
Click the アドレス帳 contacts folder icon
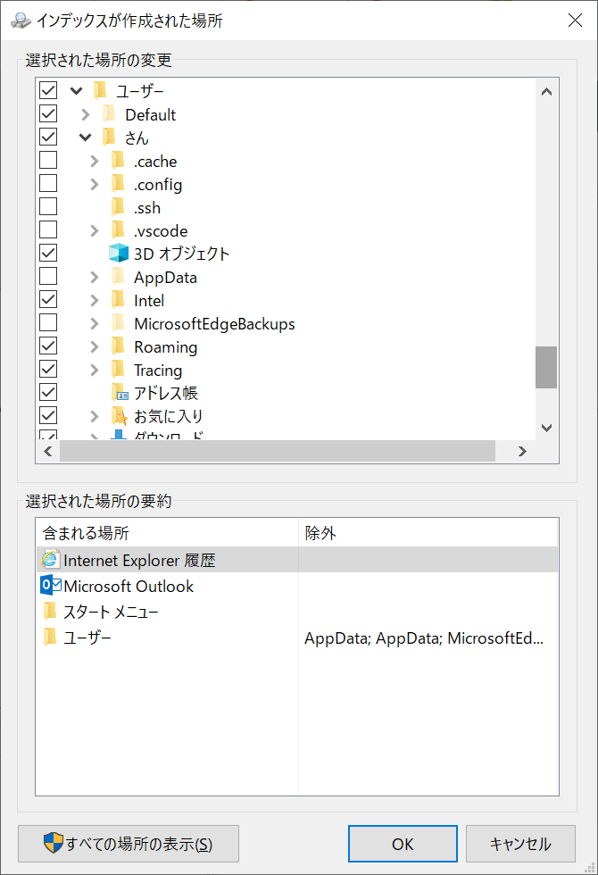coord(120,393)
